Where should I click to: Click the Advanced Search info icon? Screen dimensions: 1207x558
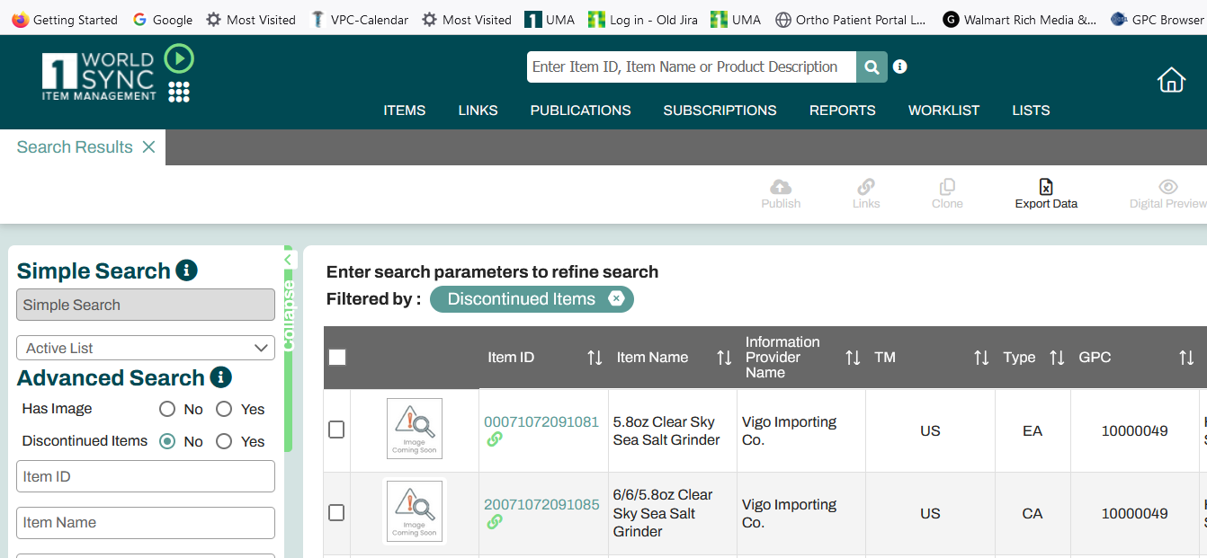pyautogui.click(x=220, y=377)
